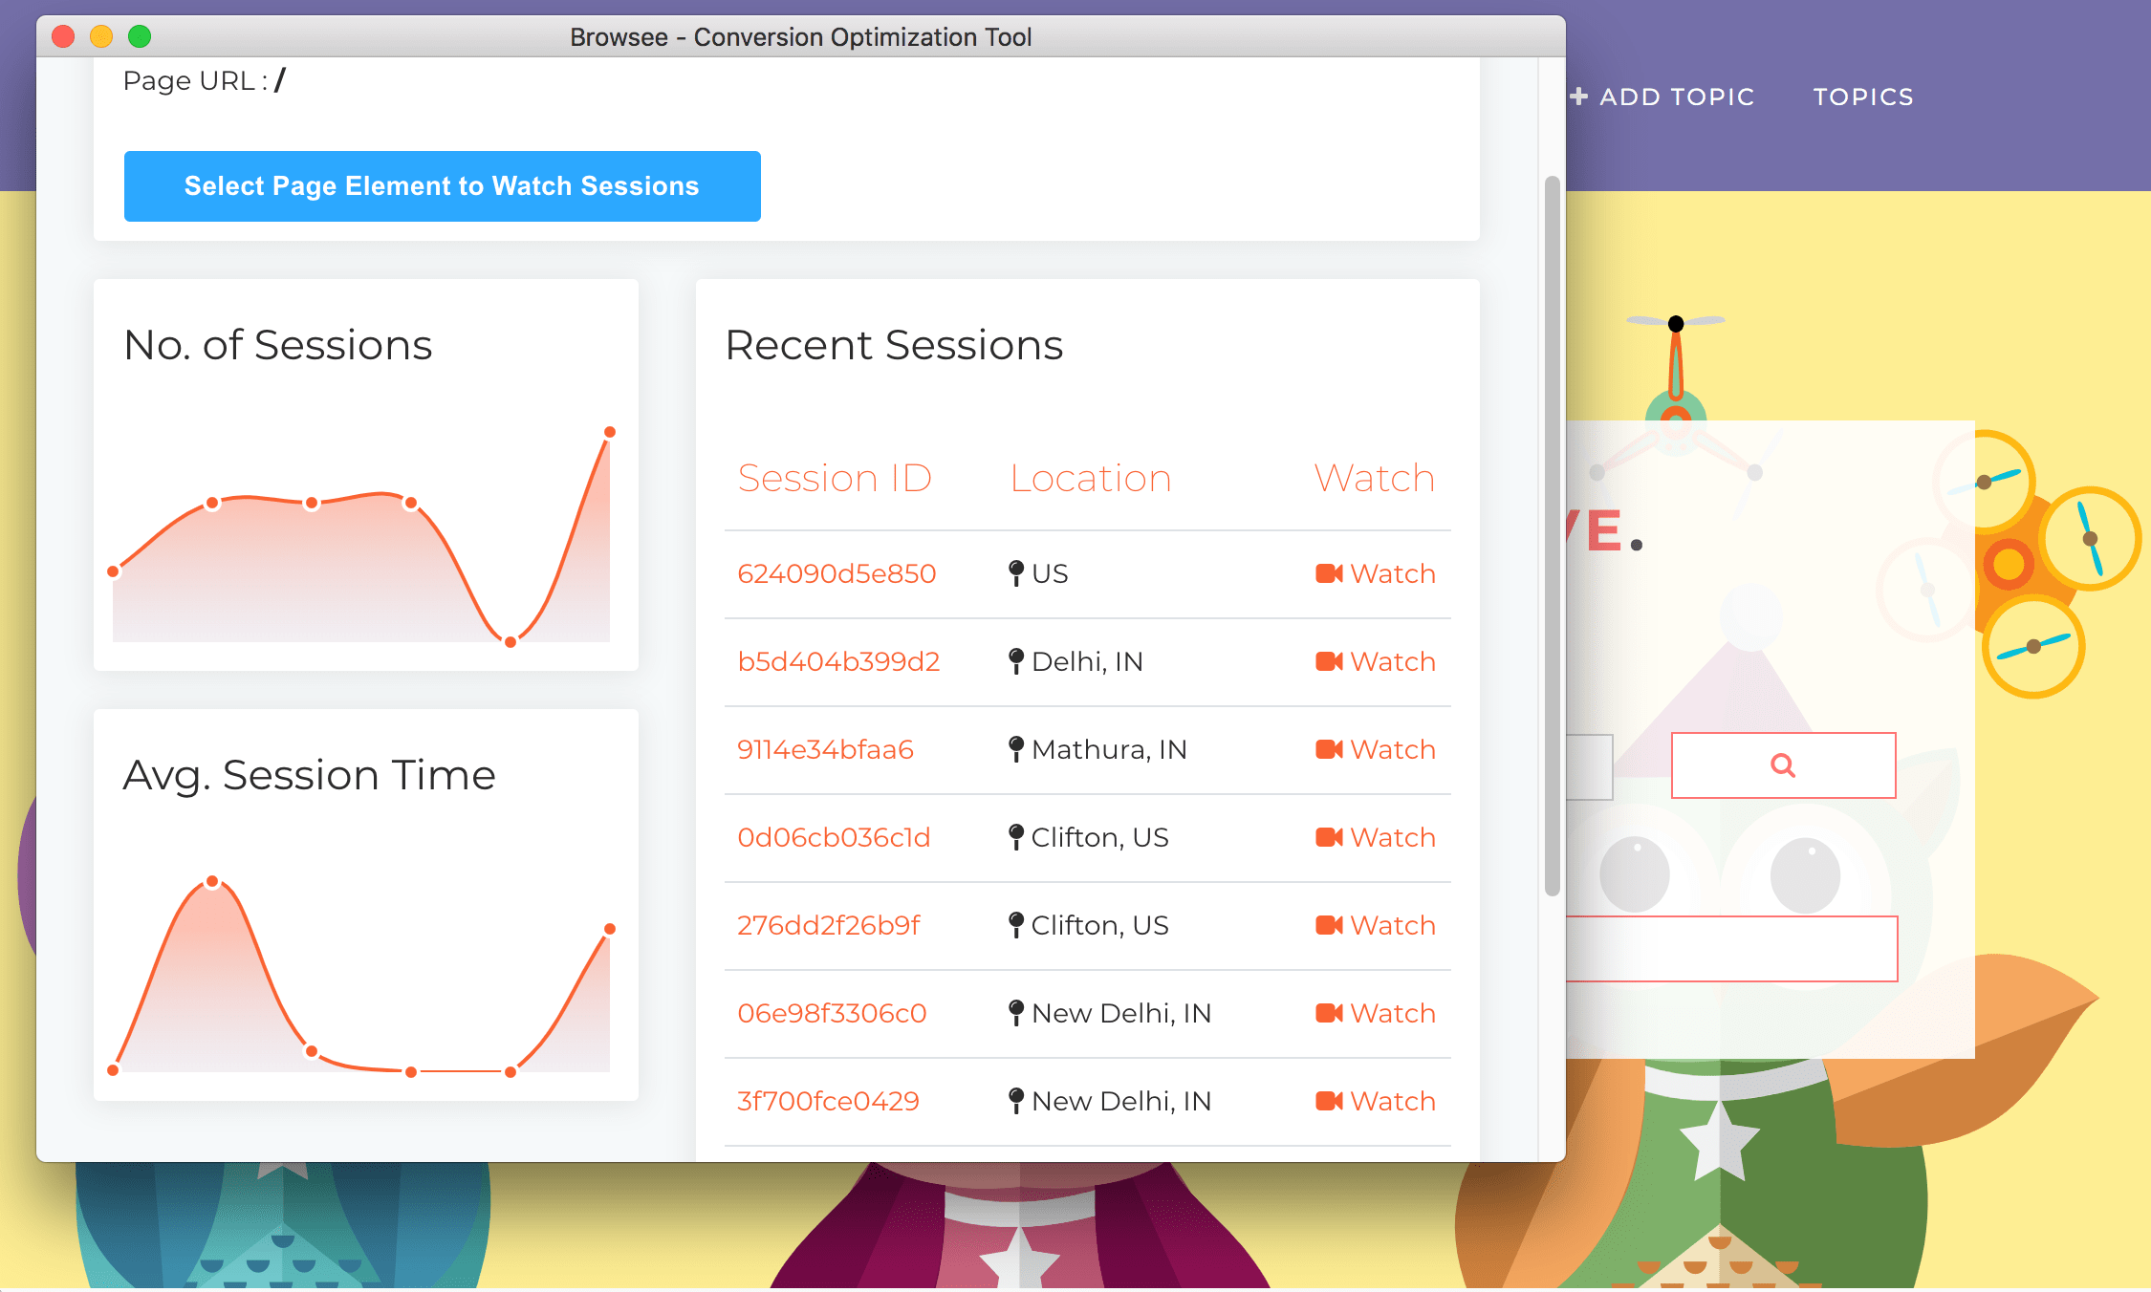Viewport: 2151px width, 1292px height.
Task: Watch session 06e98f3306c0 from New Delhi
Action: point(1392,1013)
